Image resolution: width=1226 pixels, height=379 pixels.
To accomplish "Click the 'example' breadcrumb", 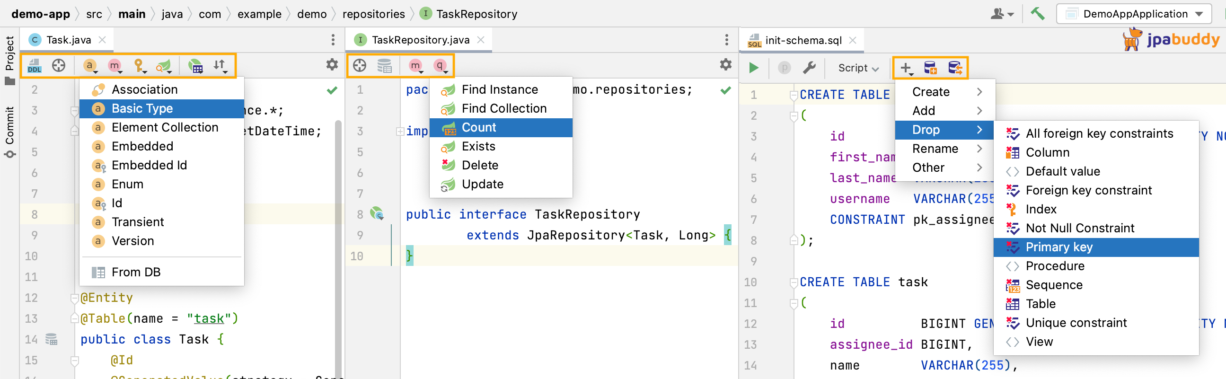I will click(259, 14).
